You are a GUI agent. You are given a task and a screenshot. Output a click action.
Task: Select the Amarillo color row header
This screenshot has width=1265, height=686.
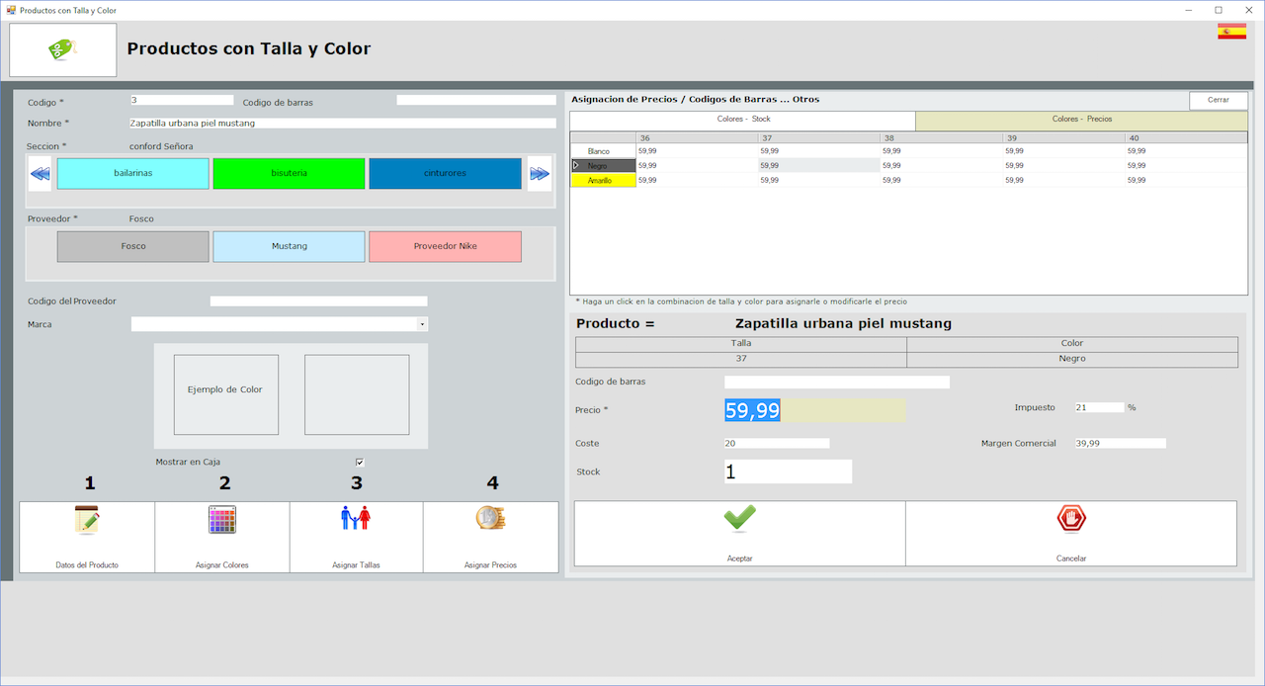603,181
